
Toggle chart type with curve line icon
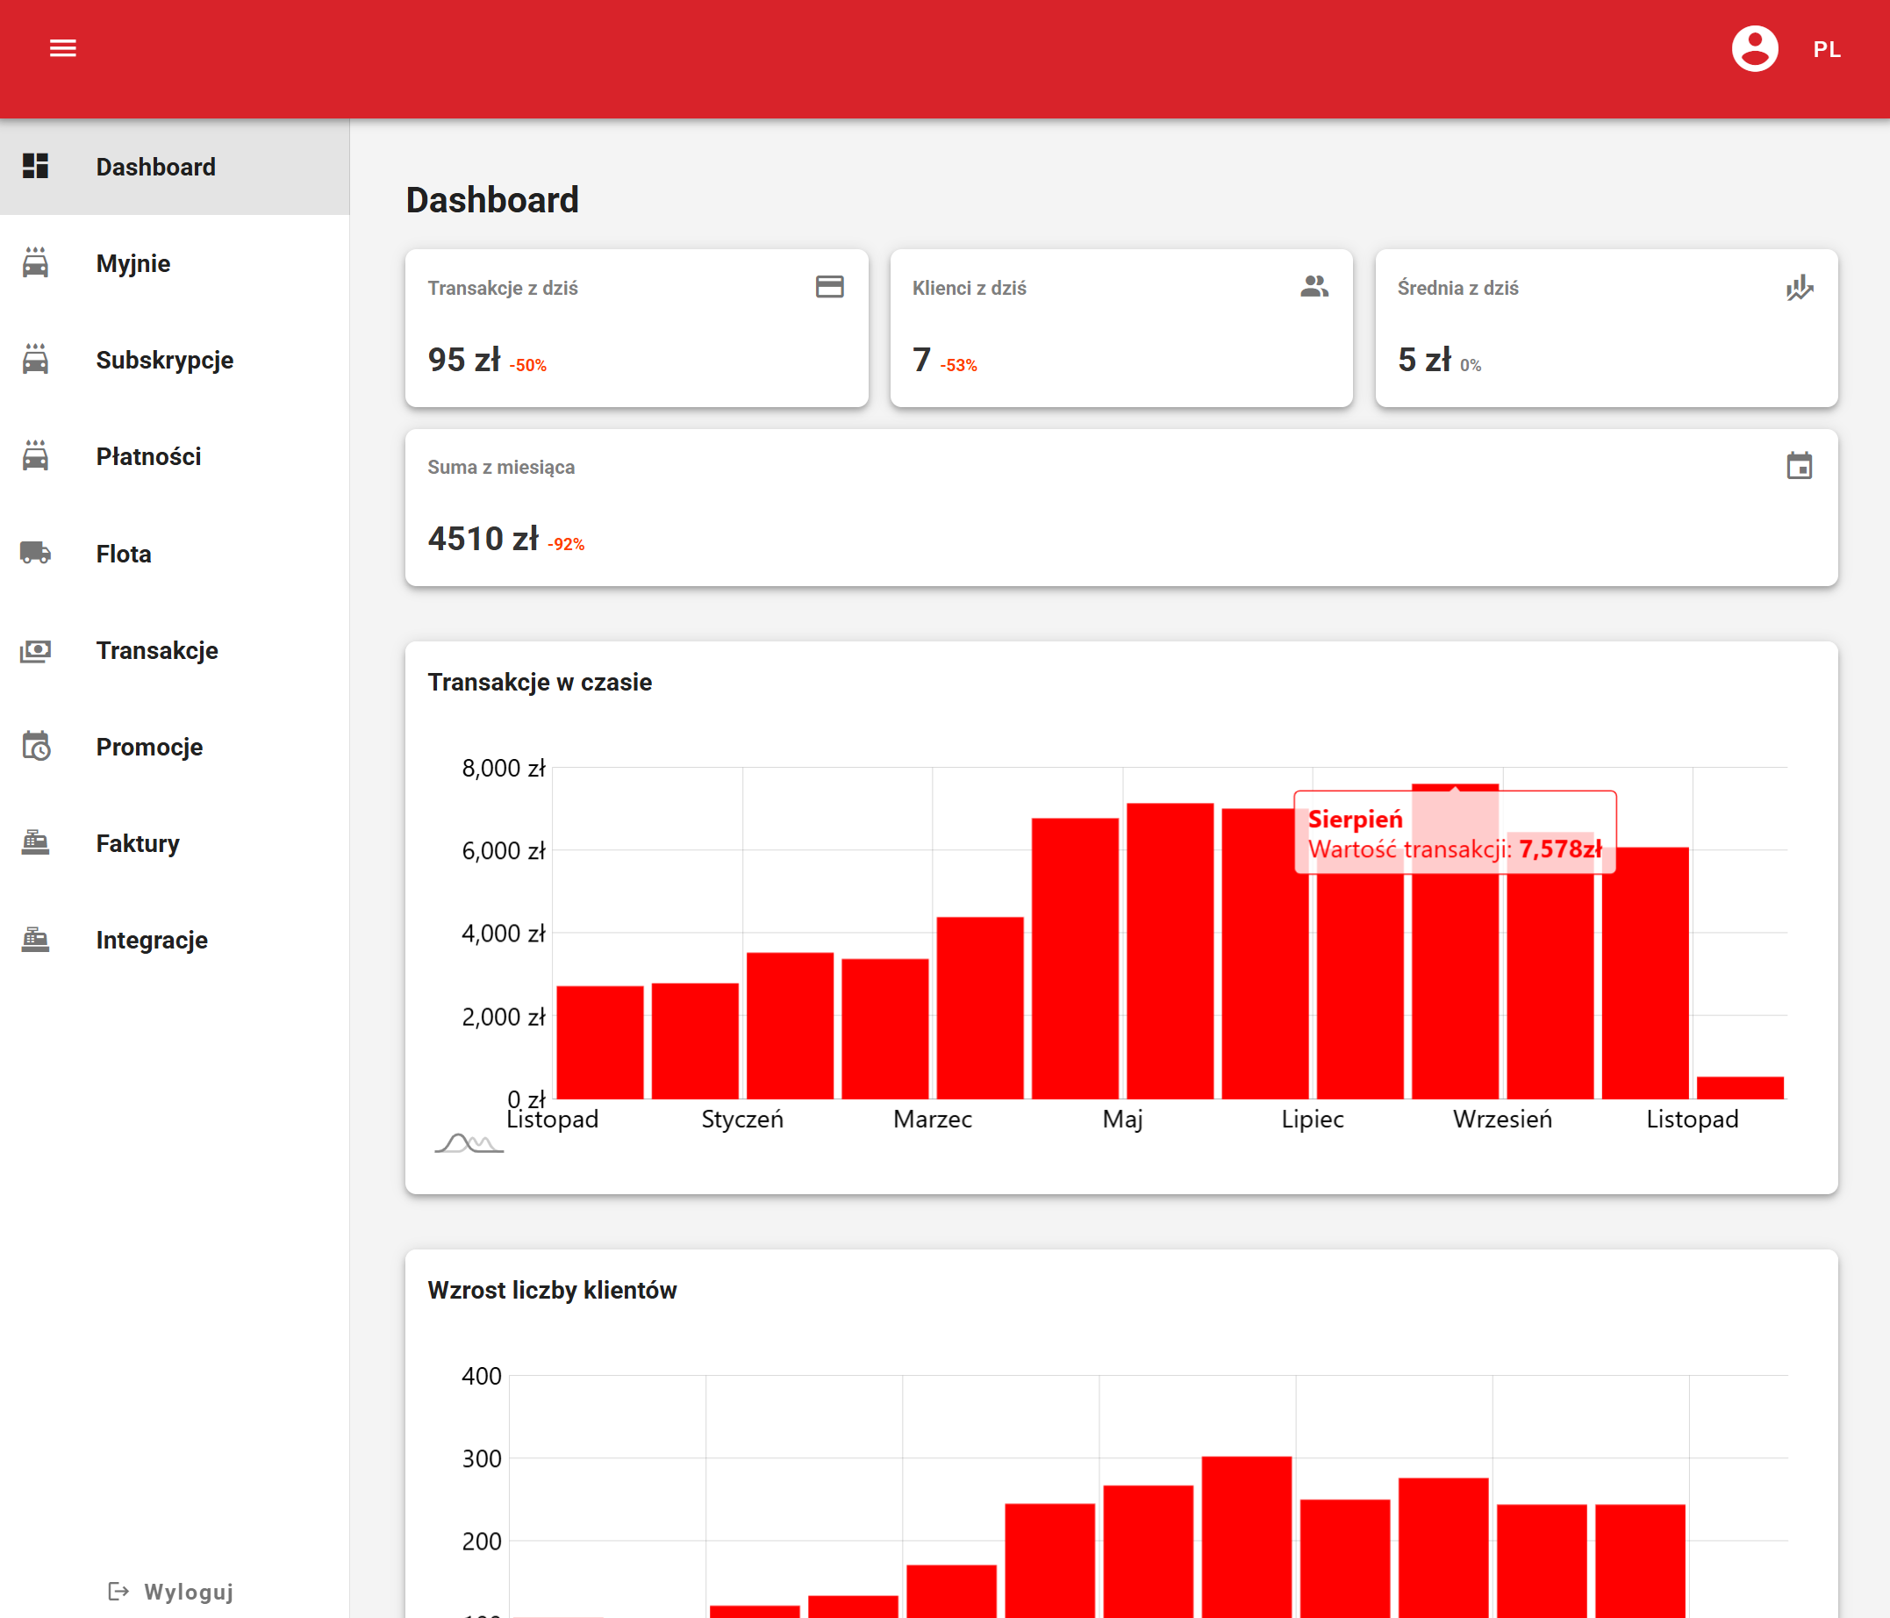(468, 1142)
